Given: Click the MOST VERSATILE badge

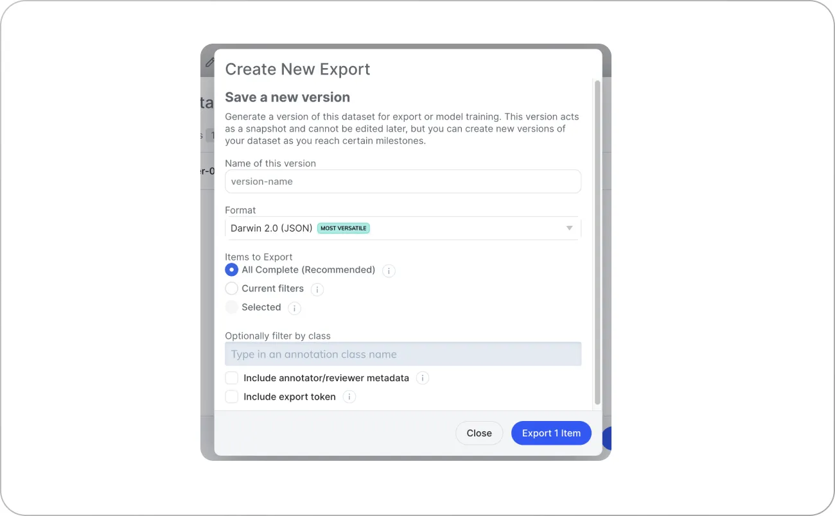Looking at the screenshot, I should pos(344,228).
